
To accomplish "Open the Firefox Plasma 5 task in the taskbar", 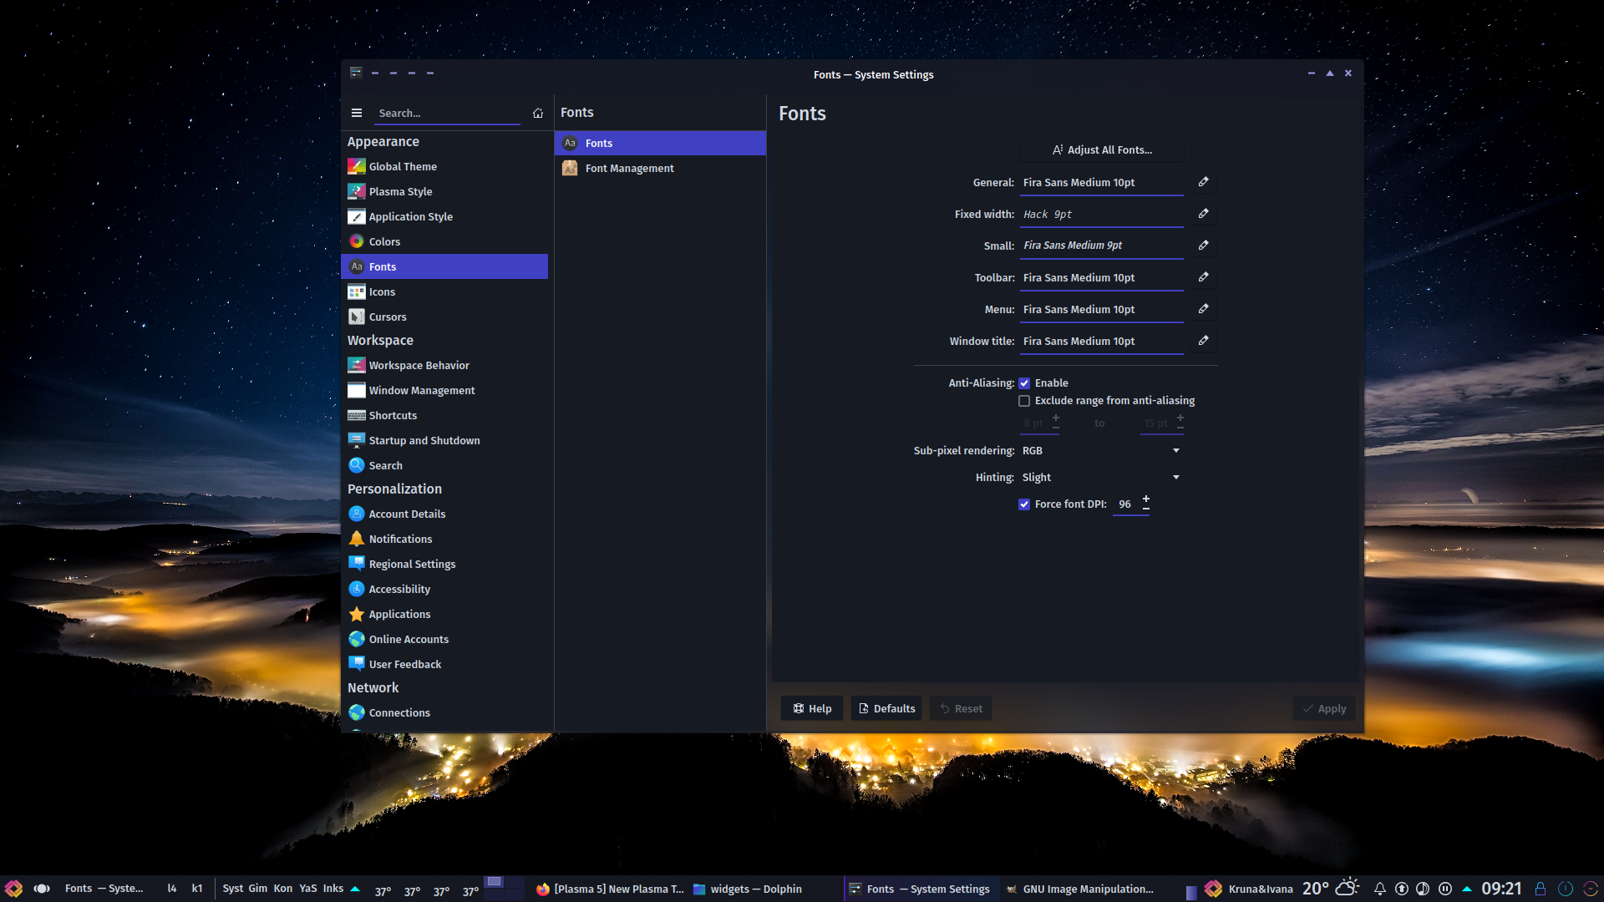I will 610,889.
